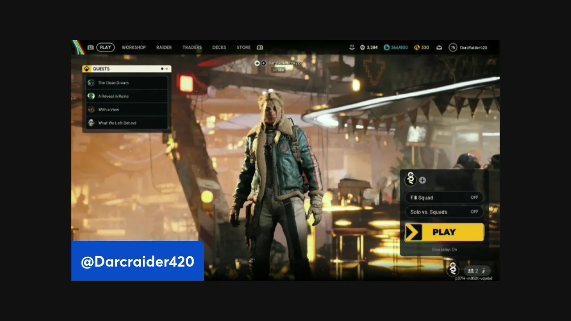This screenshot has height=321, width=571.
Task: Click the L1 previous-tab button icon
Action: click(x=91, y=47)
